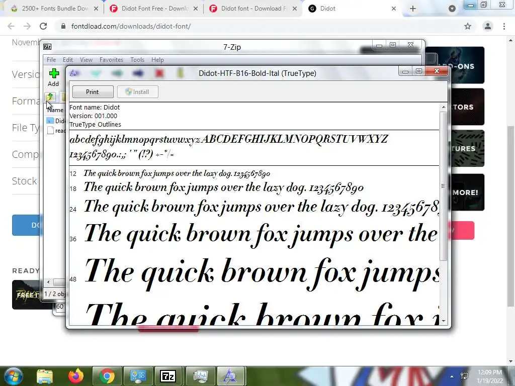Click the Up one level folder icon in 7-Zip
This screenshot has height=386, width=515.
point(50,96)
